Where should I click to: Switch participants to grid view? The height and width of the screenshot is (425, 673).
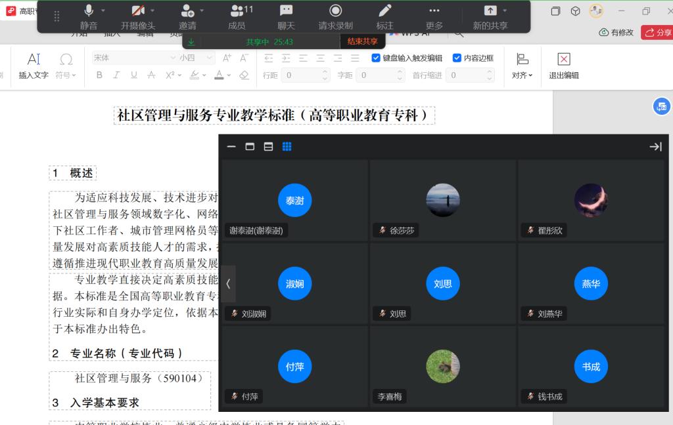(287, 146)
